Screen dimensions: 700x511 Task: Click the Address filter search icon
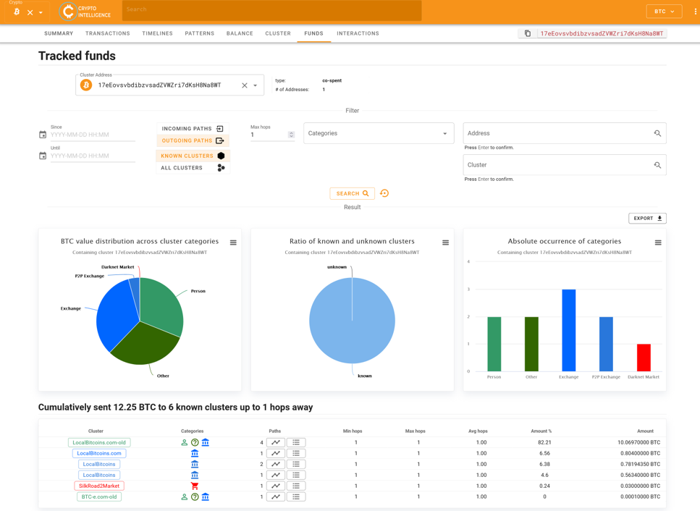(x=657, y=133)
